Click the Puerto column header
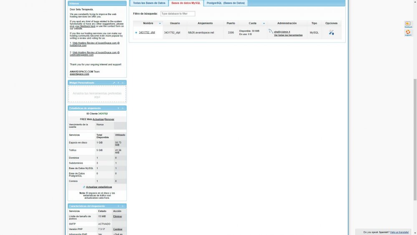Screen dimensions: 417x235 tap(231, 23)
